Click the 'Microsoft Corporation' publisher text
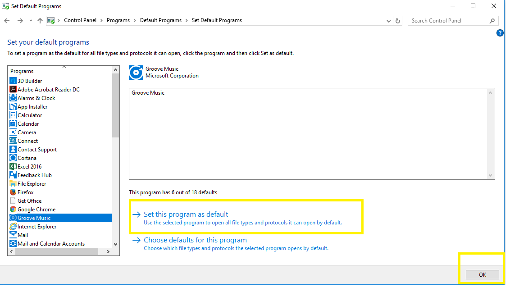Screen dimensions: 519x292 tap(172, 76)
